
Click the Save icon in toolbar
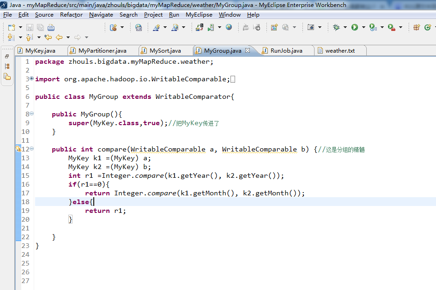tap(30, 27)
